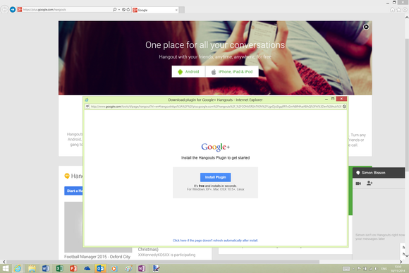Open Favorites star icon
409x273 pixels.
click(398, 10)
